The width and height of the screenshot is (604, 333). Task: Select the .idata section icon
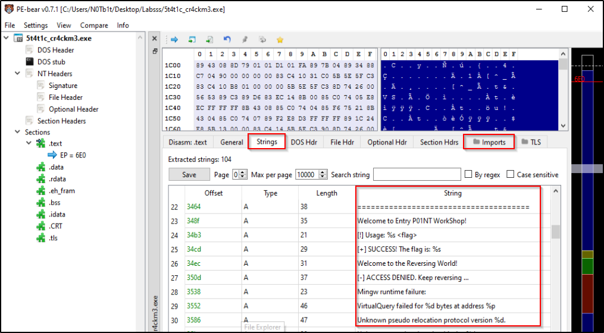coord(40,215)
